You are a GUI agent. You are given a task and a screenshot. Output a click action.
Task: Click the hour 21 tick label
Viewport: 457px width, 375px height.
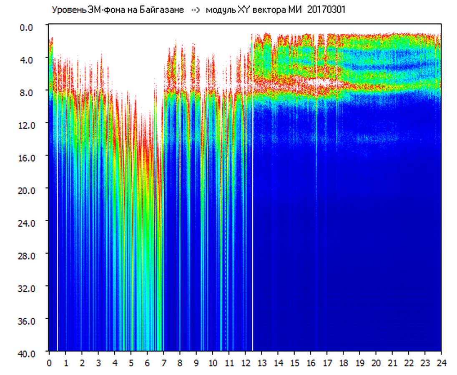point(392,363)
